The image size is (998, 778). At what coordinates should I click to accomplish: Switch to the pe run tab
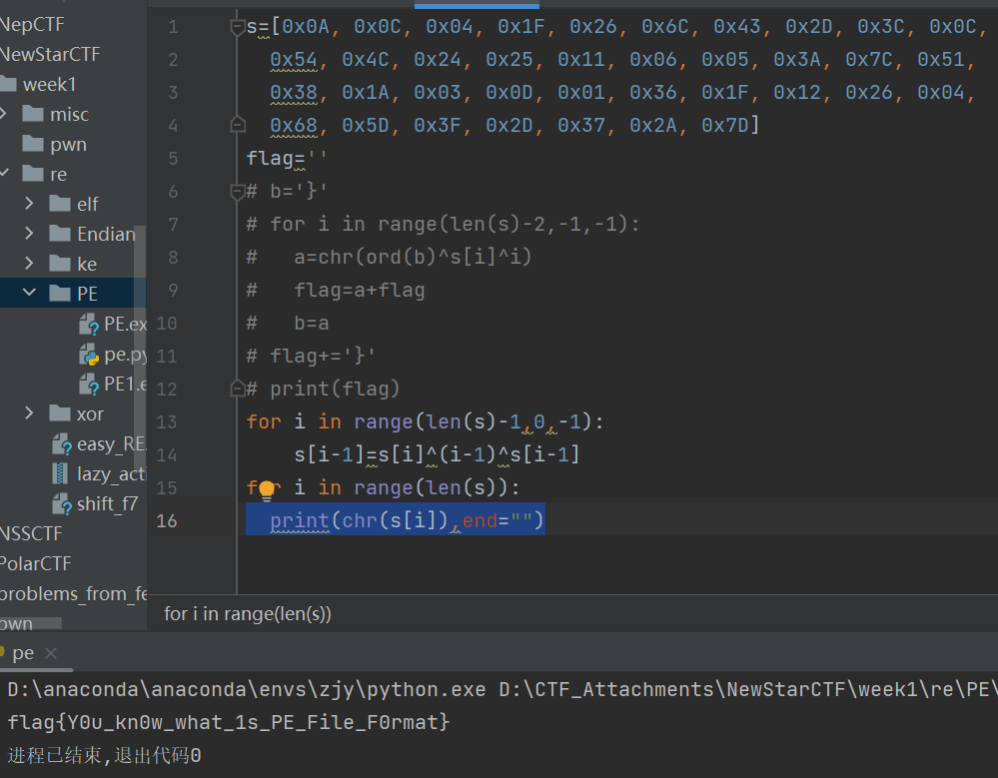click(x=22, y=653)
